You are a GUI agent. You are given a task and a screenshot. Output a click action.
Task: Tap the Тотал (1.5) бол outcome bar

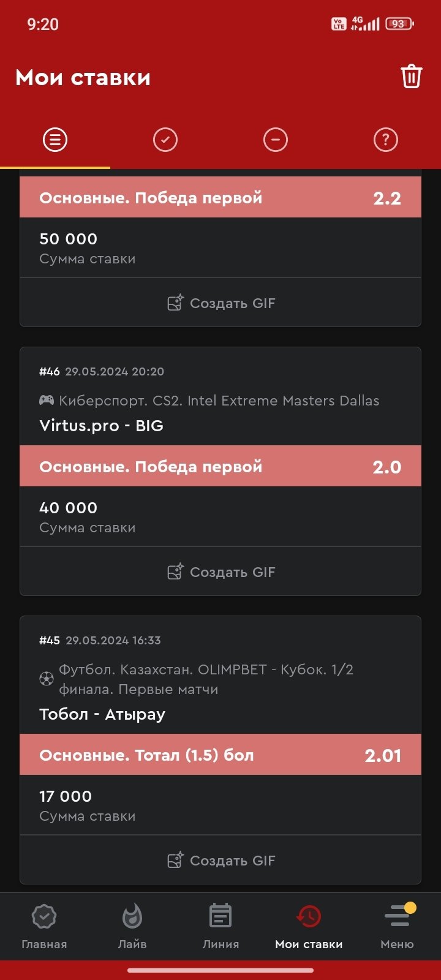pyautogui.click(x=221, y=755)
